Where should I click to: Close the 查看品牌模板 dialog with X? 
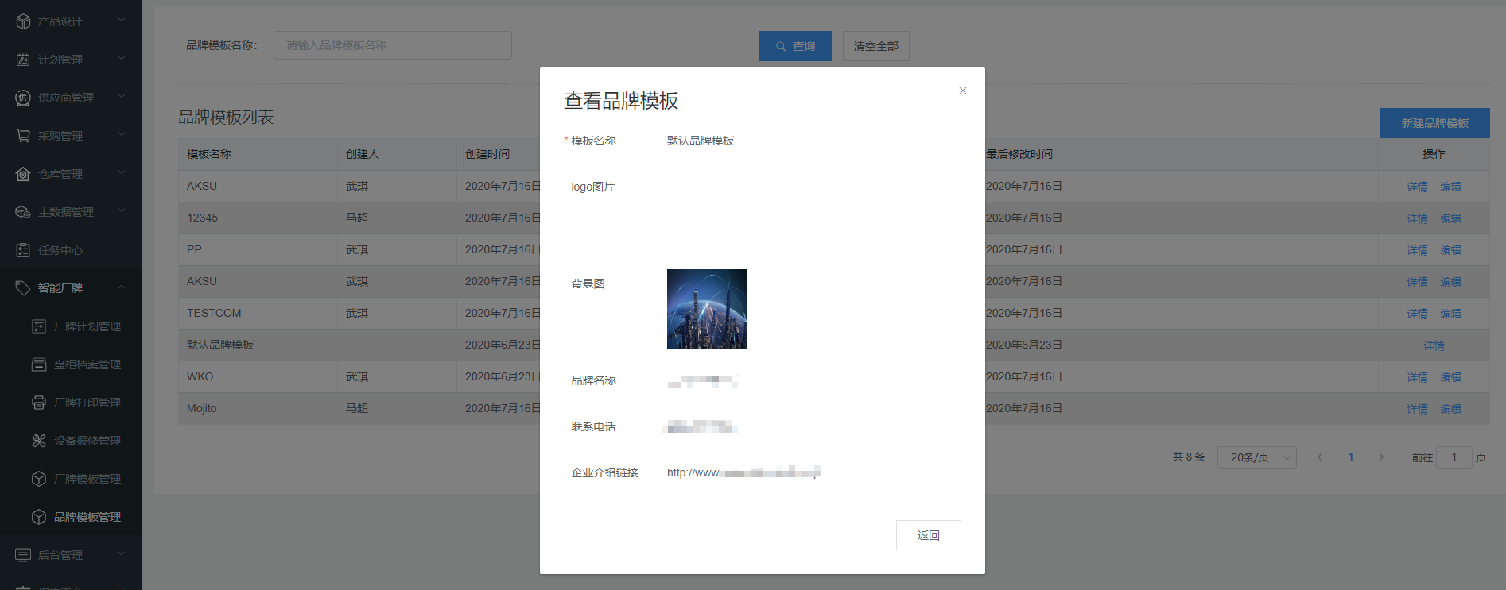[x=962, y=91]
